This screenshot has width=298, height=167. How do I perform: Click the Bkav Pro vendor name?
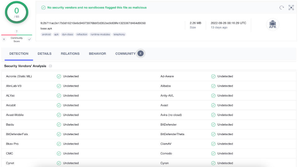(x=12, y=144)
